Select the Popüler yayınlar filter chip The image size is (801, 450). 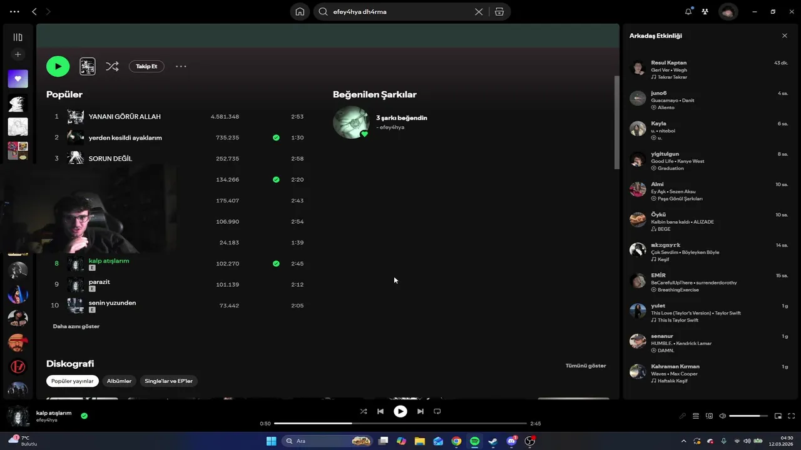[x=73, y=381]
